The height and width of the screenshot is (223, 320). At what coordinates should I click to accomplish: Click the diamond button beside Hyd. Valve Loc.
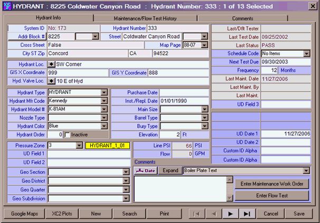[51, 81]
